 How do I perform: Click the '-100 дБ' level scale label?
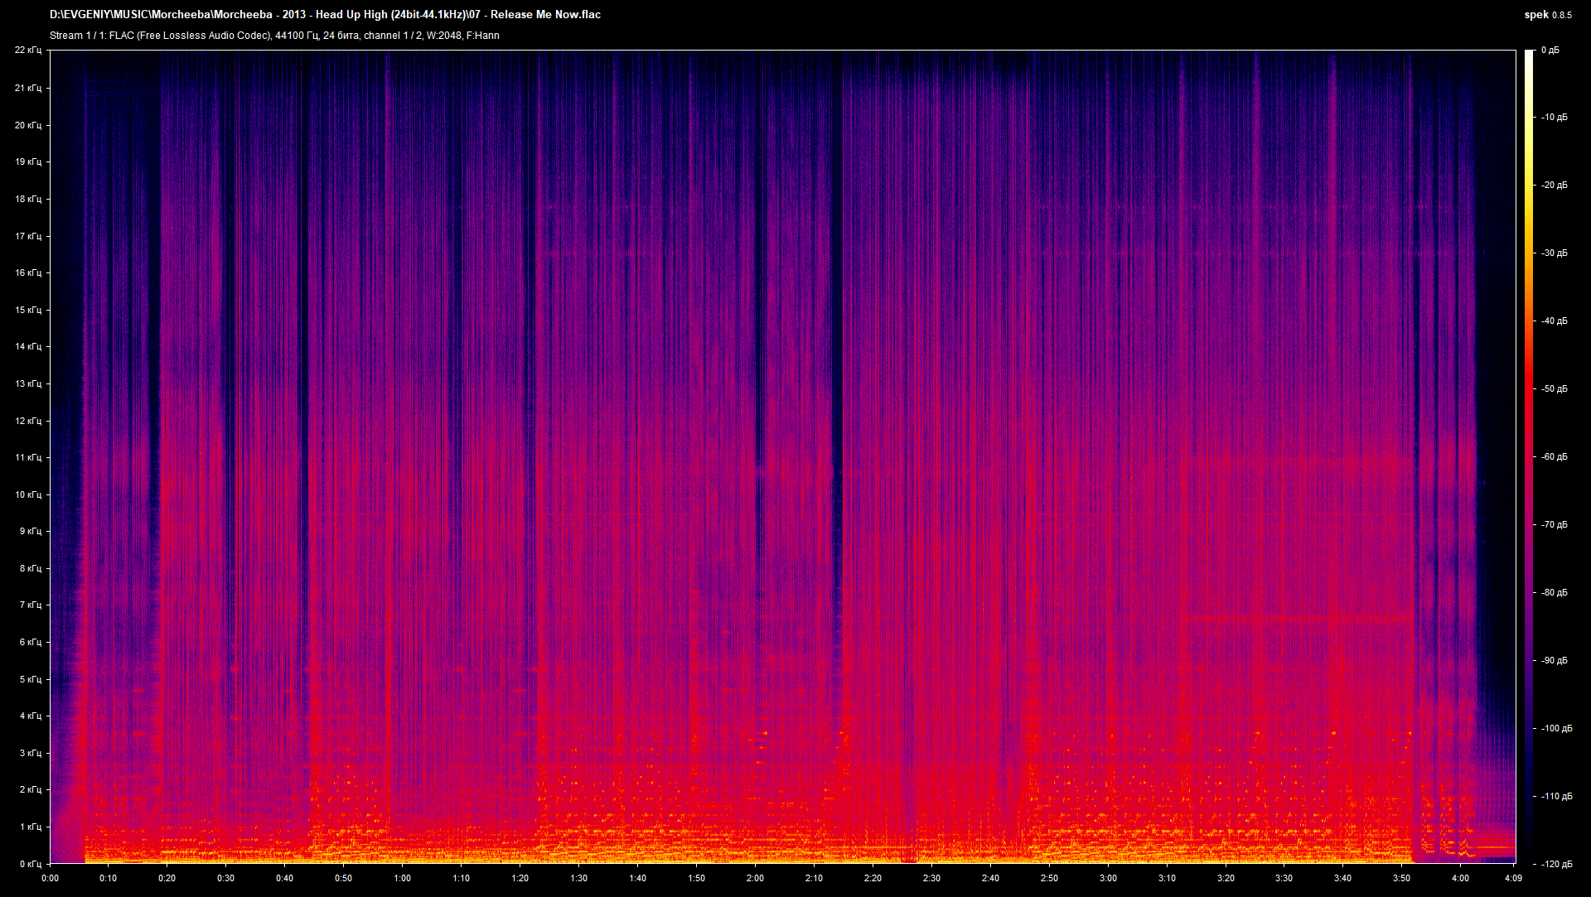point(1556,729)
